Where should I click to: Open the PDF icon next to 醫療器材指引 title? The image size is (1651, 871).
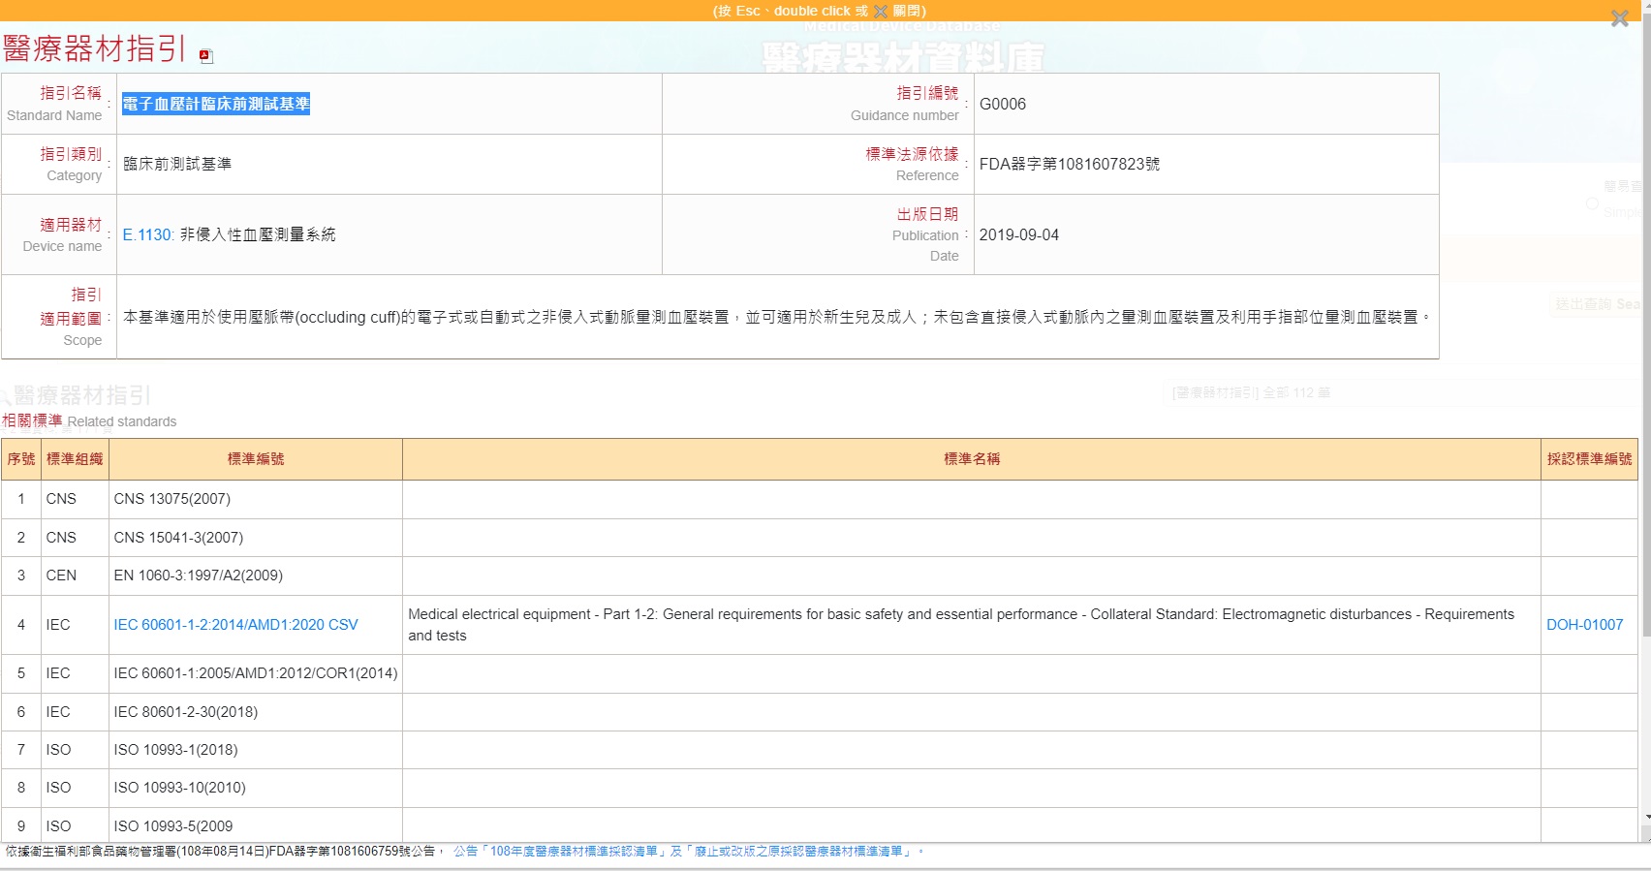(205, 56)
